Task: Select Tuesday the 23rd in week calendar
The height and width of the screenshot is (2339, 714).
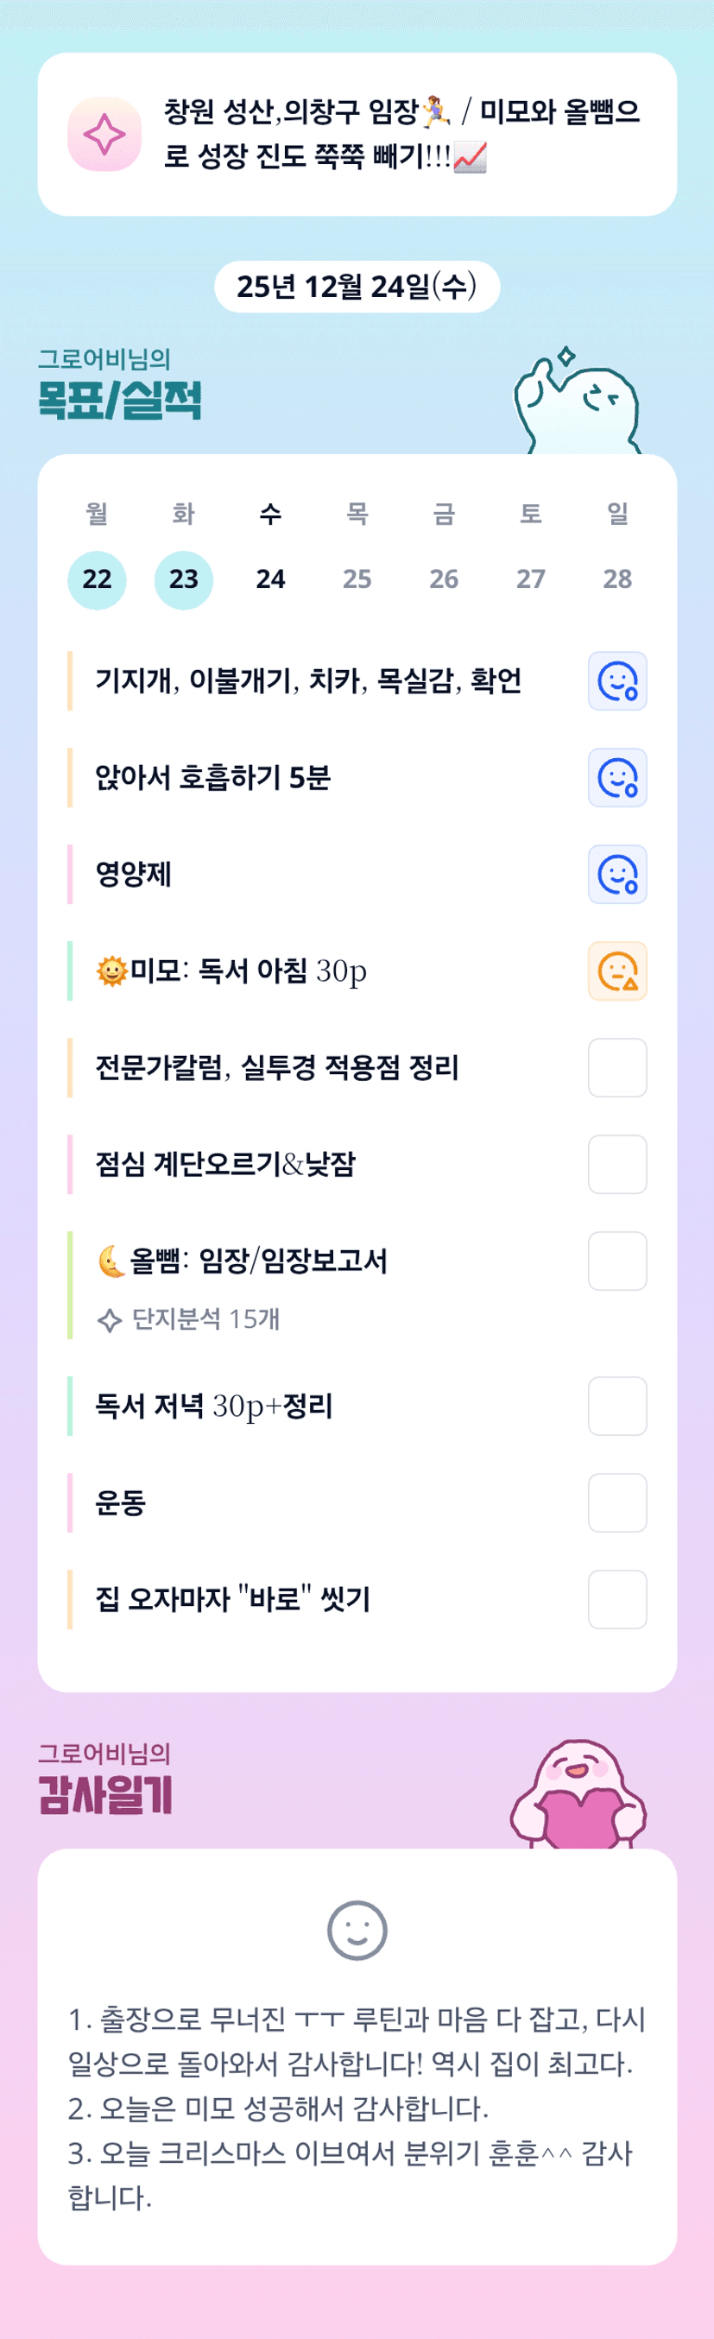Action: coord(184,579)
